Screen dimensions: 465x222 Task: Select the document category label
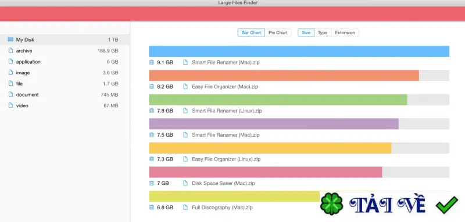[x=27, y=94]
